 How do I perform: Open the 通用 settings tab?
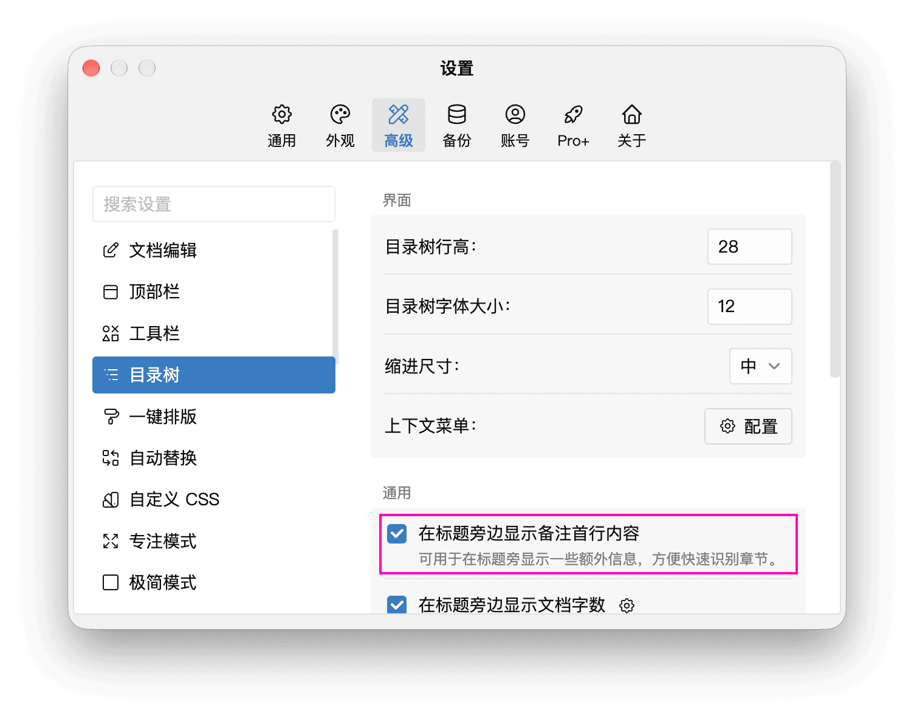point(281,126)
